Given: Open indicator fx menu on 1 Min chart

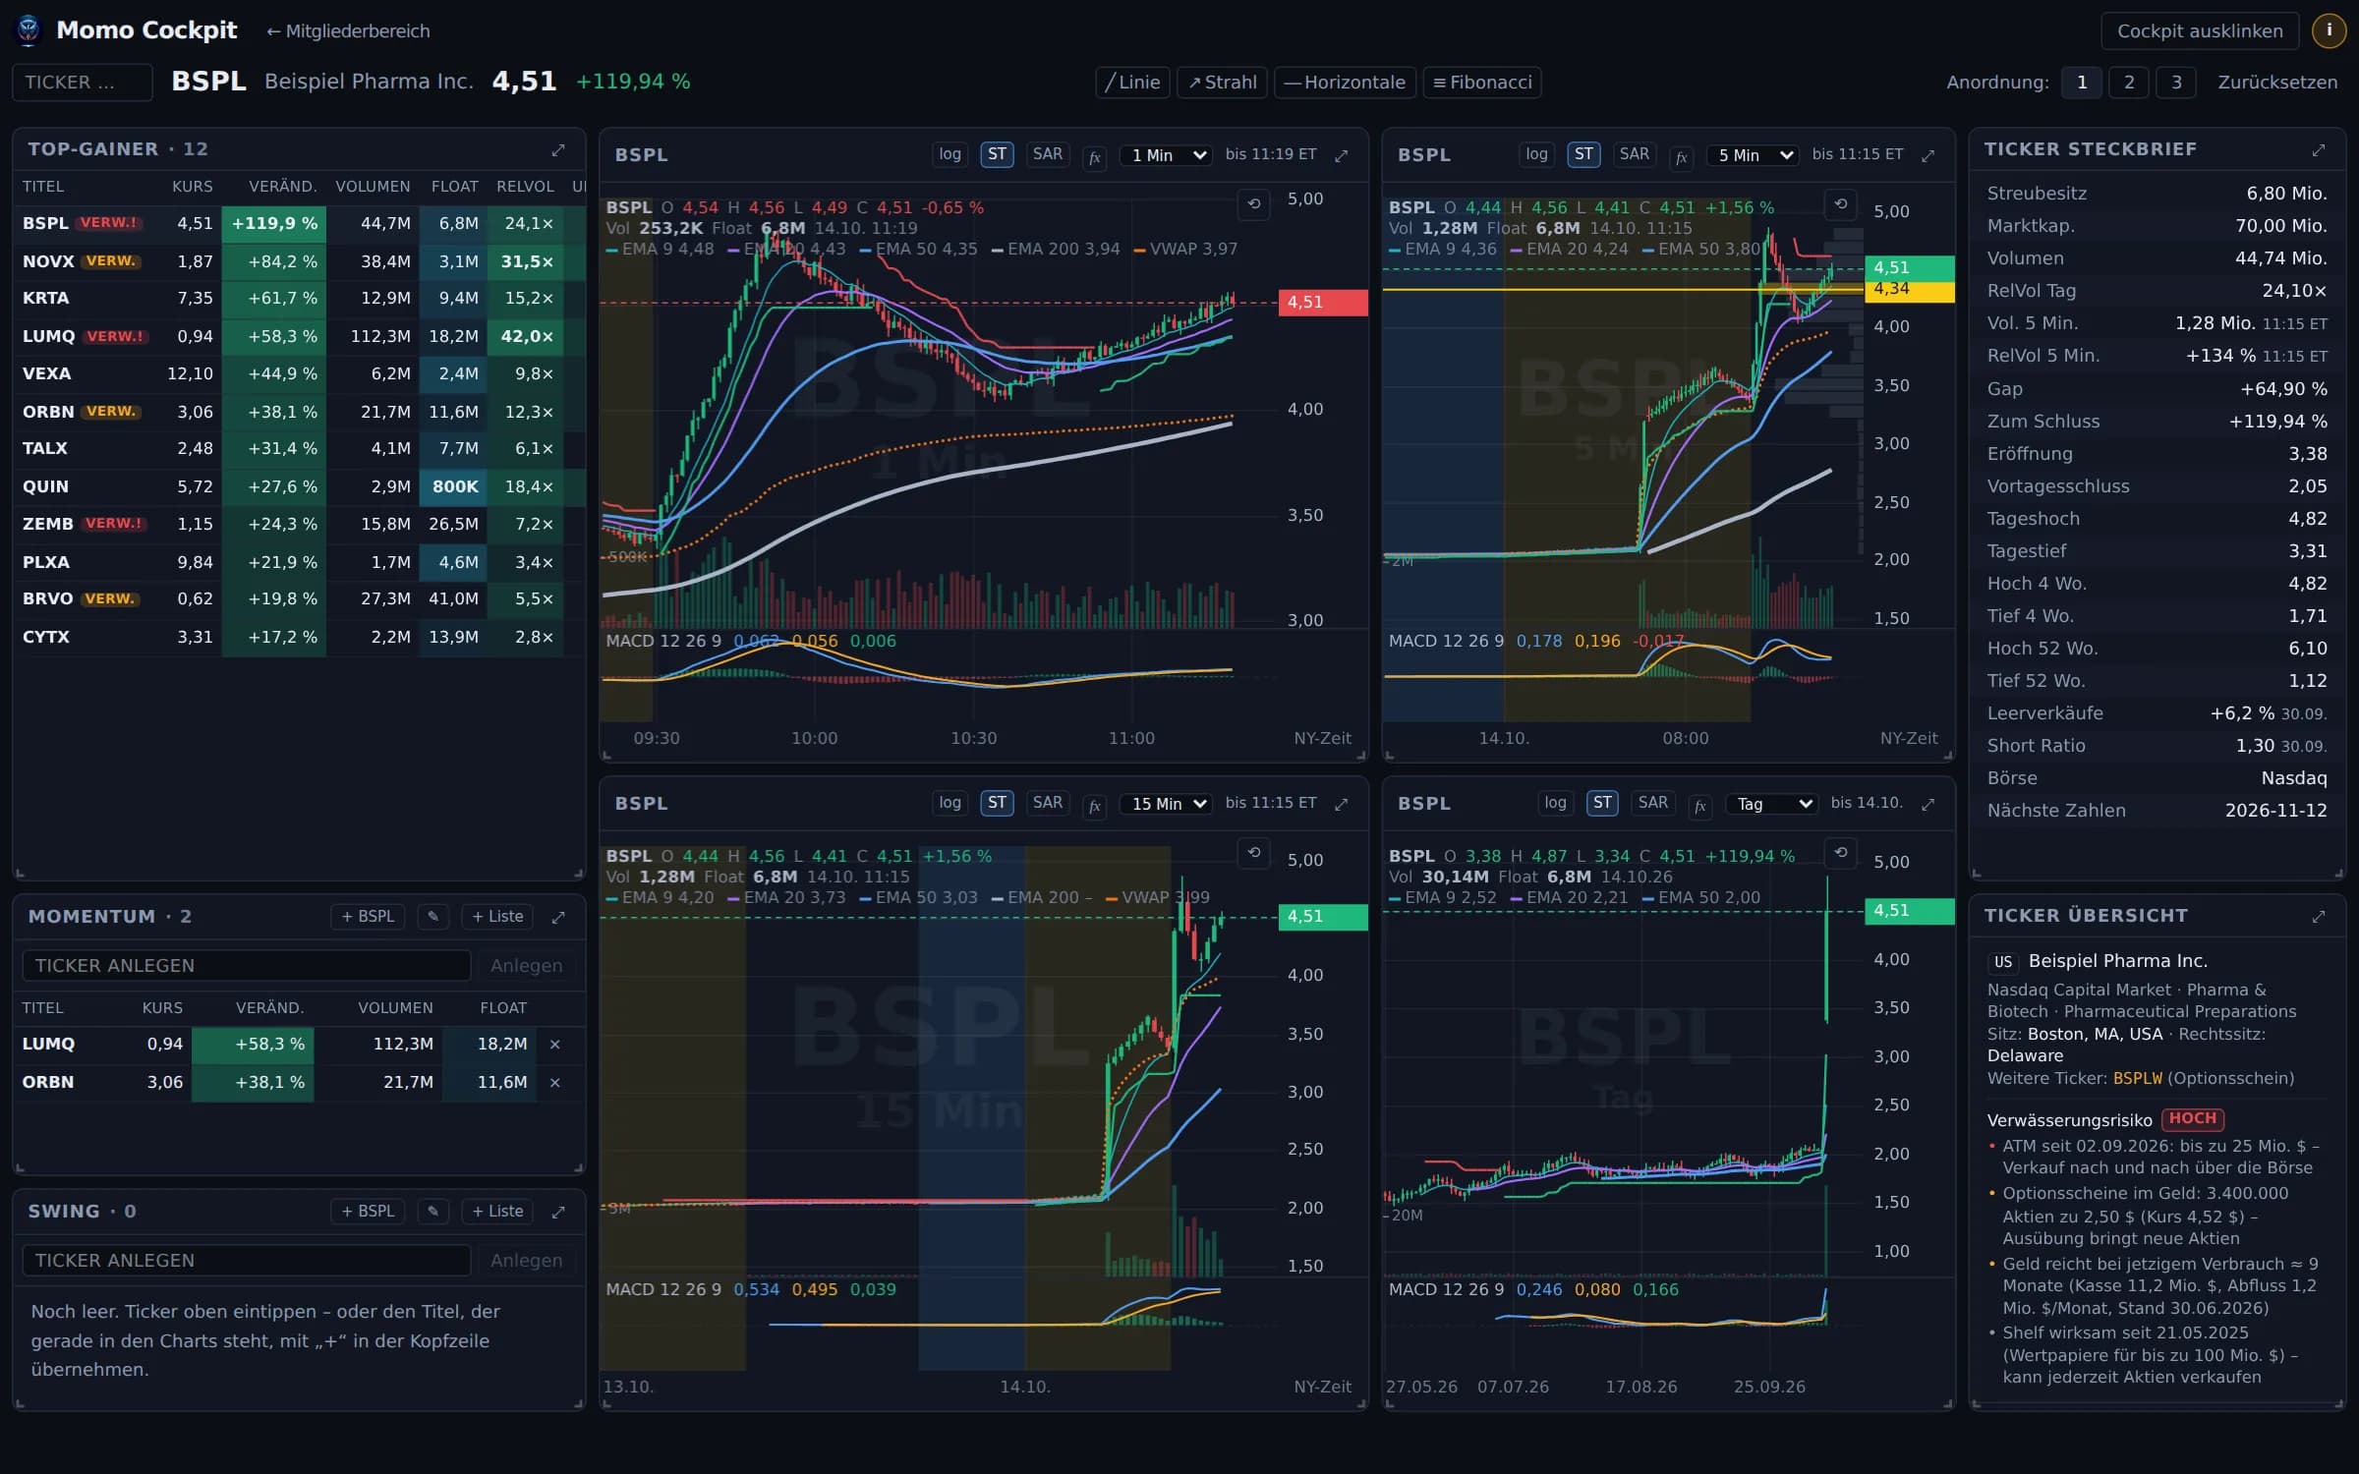Looking at the screenshot, I should click(1095, 156).
